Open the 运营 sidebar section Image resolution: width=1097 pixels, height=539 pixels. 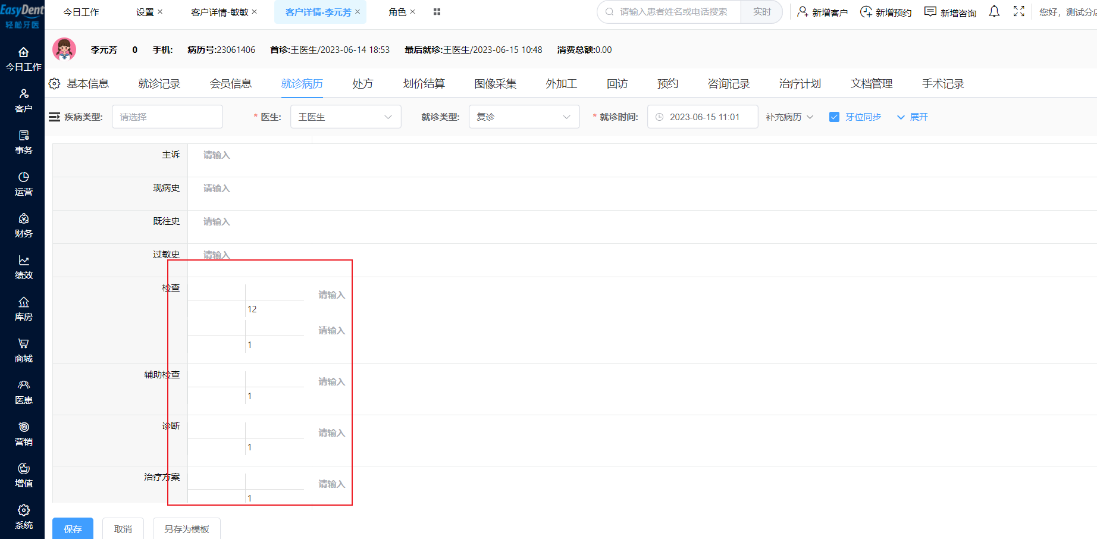click(23, 184)
